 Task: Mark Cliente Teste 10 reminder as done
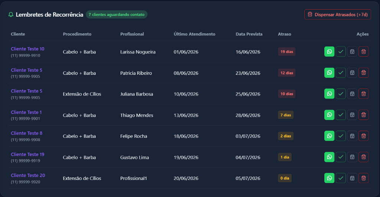[x=341, y=51]
